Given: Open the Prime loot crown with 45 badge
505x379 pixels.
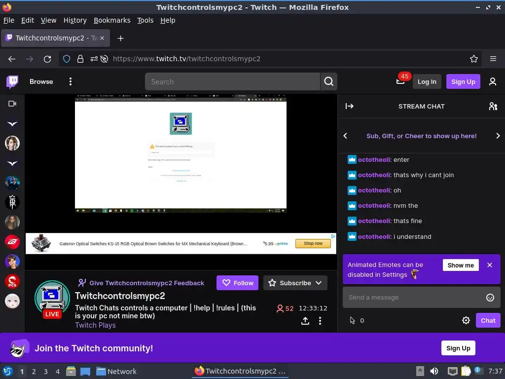Looking at the screenshot, I should [400, 81].
